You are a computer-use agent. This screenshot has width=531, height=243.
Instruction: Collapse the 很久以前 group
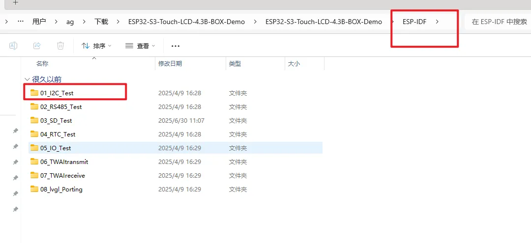pyautogui.click(x=27, y=79)
